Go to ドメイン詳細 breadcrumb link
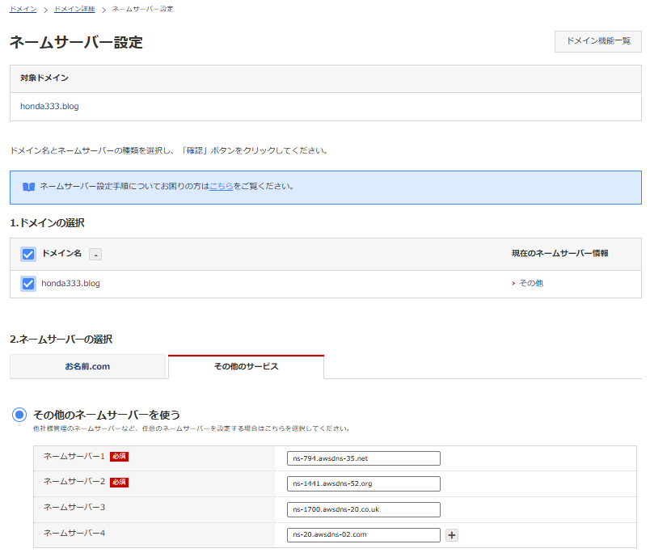650x557 pixels. (x=74, y=9)
